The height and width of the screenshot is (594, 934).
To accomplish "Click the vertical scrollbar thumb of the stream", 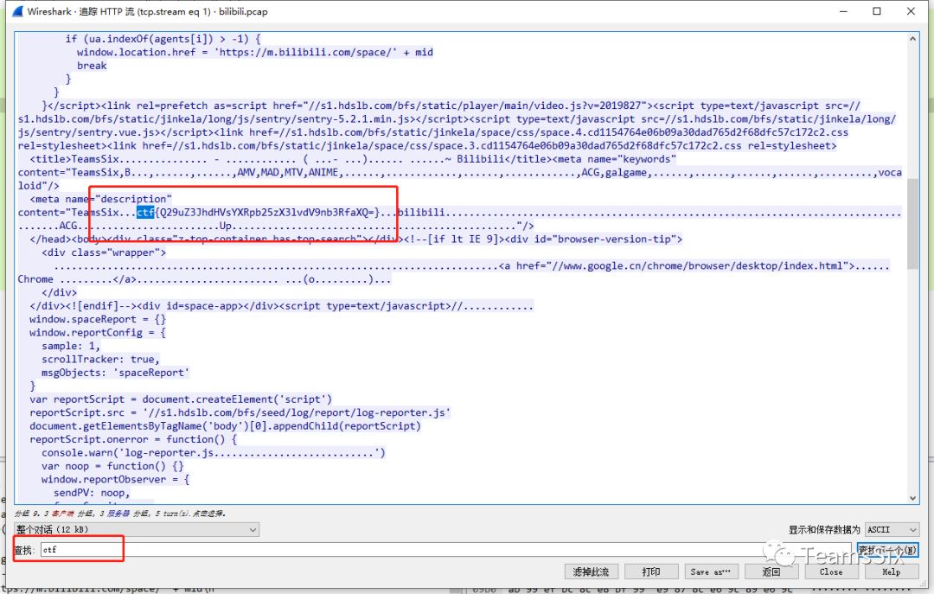I will [912, 224].
